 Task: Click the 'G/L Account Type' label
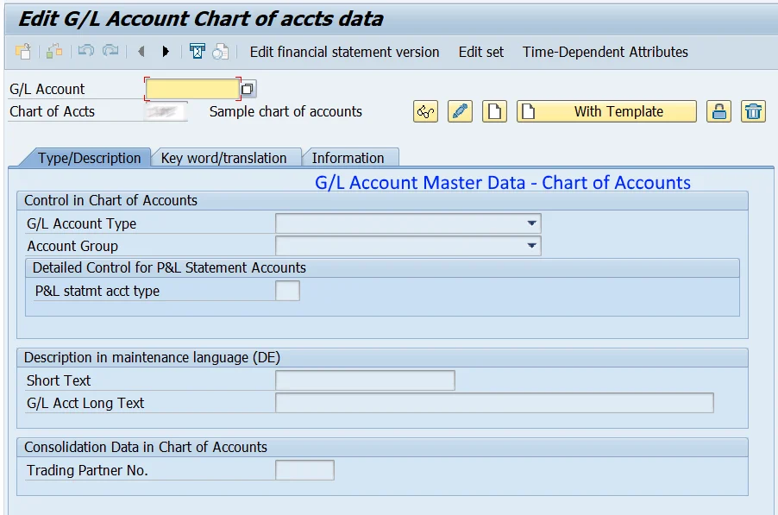(81, 223)
